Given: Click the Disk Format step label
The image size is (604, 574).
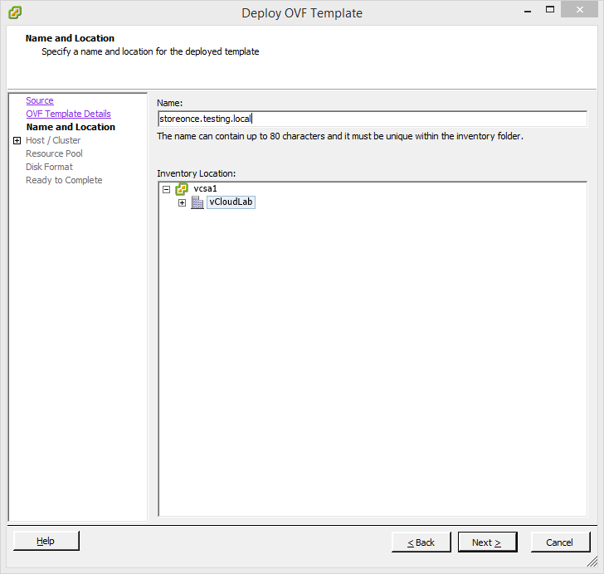Looking at the screenshot, I should [49, 167].
